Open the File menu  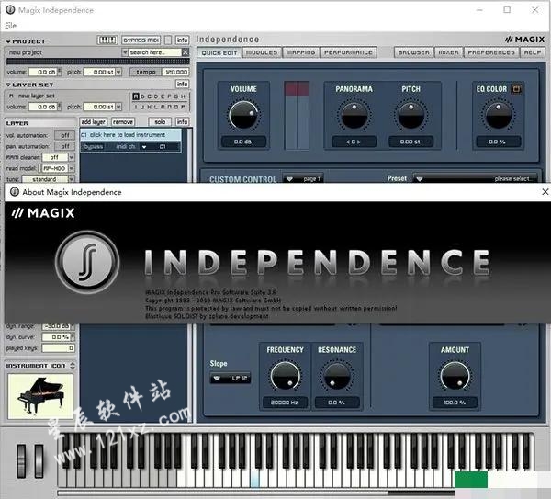[10, 26]
